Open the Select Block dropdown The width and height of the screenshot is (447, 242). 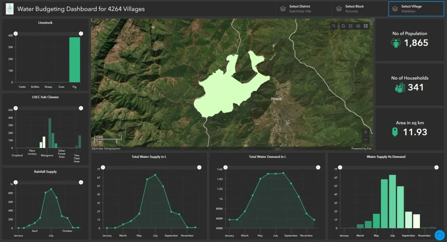point(360,9)
